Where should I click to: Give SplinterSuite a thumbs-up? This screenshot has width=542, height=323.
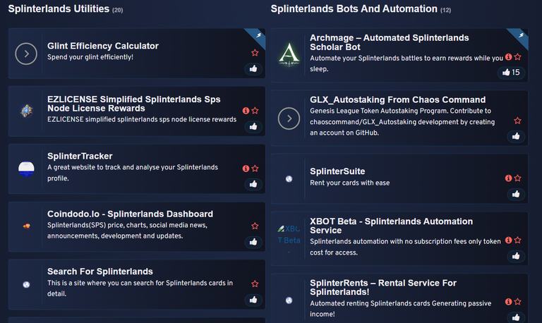click(x=516, y=194)
